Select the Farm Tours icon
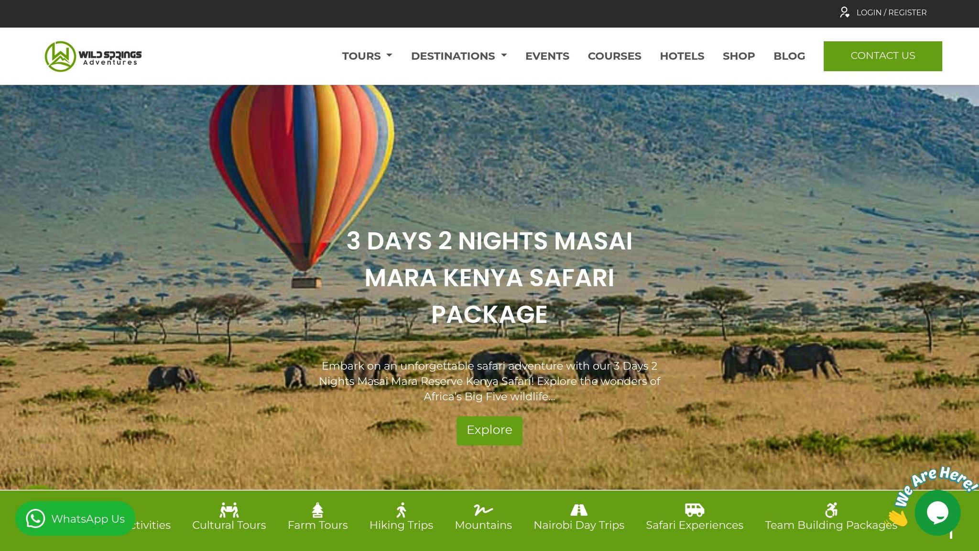The image size is (979, 551). (317, 510)
